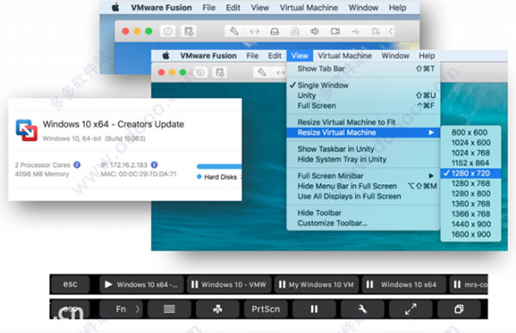Viewport: 516px width, 333px height.
Task: Select 1024 x 768 resolution
Action: pos(470,153)
